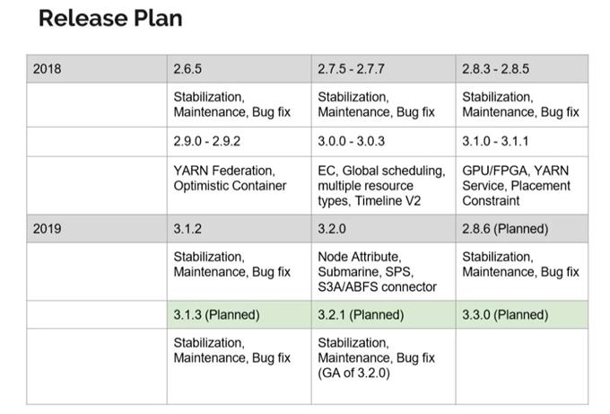The height and width of the screenshot is (414, 610).
Task: Click the "Release Plan" slide title
Action: coord(110,18)
